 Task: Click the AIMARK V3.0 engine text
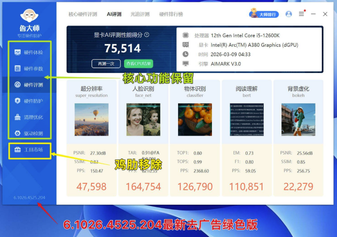[226, 64]
